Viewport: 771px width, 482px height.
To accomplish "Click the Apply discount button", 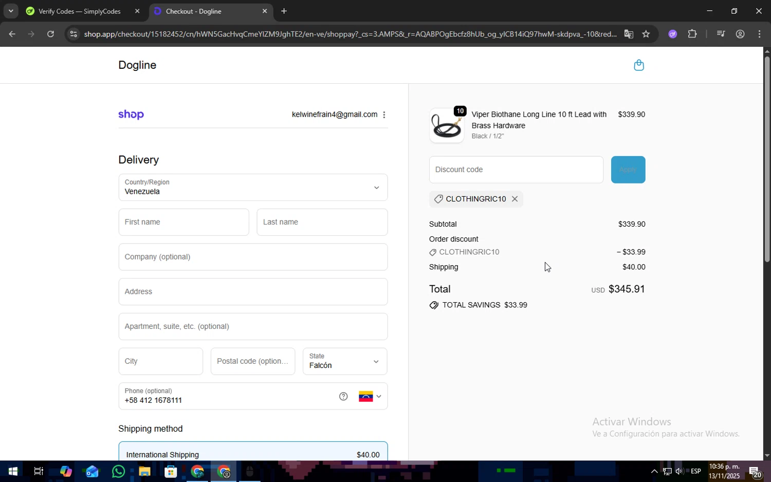I will tap(628, 170).
